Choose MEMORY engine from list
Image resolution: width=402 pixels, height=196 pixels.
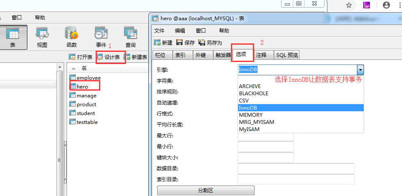[x=301, y=115]
